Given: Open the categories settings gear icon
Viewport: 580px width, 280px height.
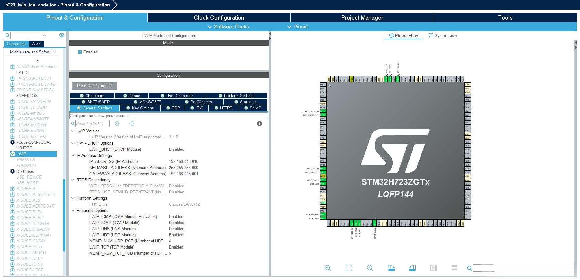Looking at the screenshot, I should point(62,35).
